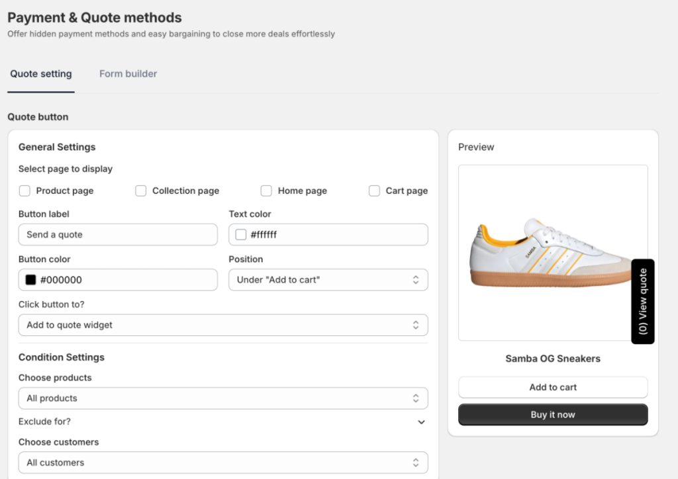678x479 pixels.
Task: Click the View quote side tab in preview
Action: tap(643, 302)
